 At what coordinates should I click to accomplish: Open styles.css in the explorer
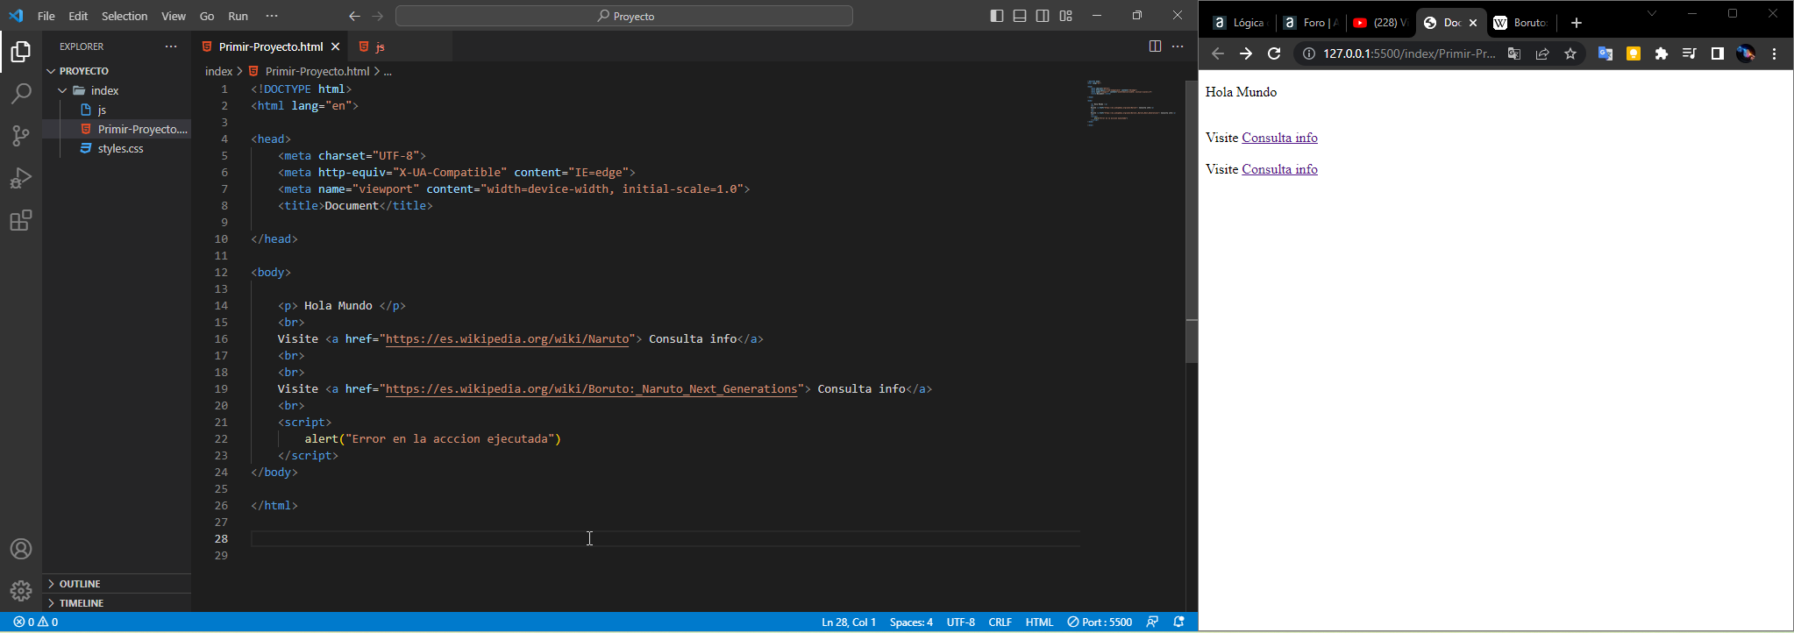point(117,149)
